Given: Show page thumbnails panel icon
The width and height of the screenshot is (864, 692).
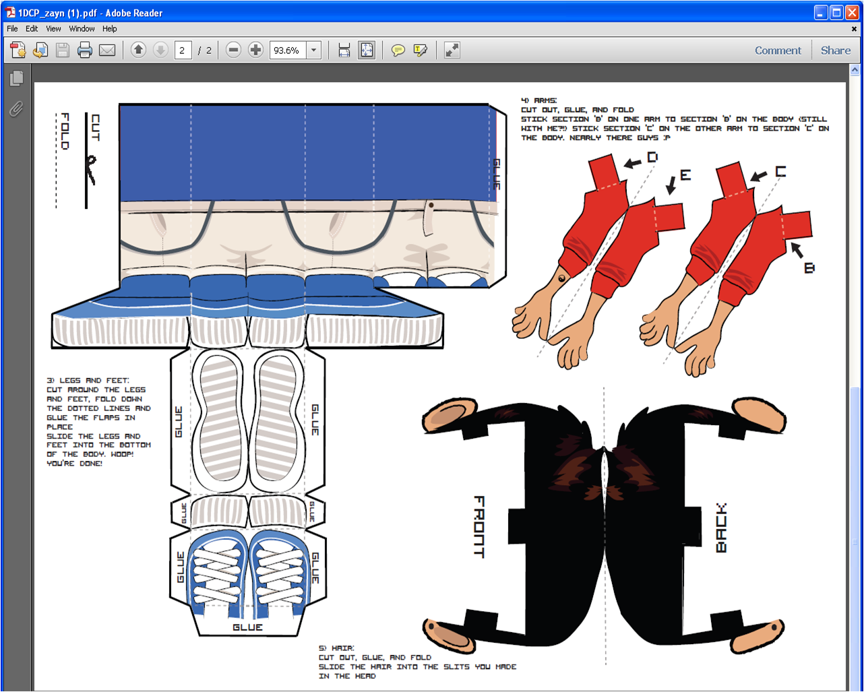Looking at the screenshot, I should point(17,78).
